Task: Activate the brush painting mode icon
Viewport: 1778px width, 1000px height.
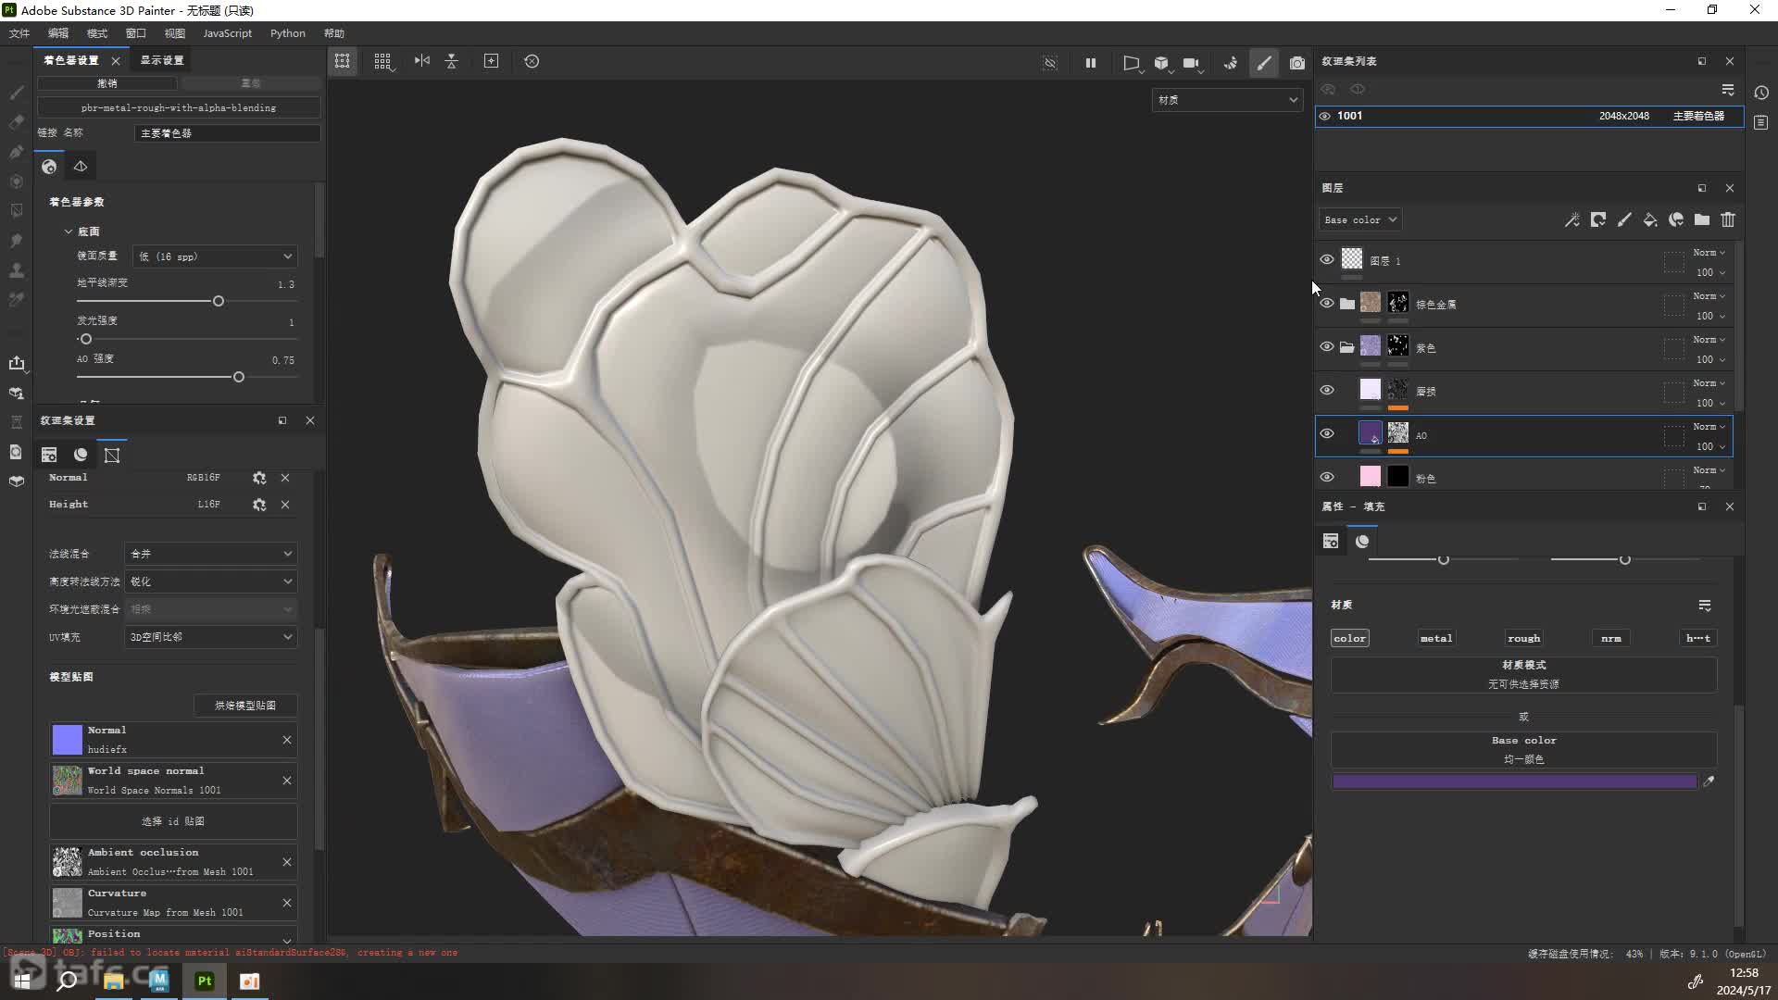Action: (1264, 63)
